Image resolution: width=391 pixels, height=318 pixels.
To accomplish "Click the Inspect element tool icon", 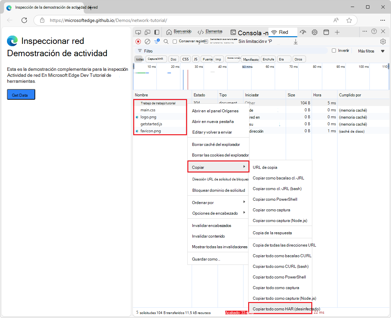I will [x=138, y=32].
